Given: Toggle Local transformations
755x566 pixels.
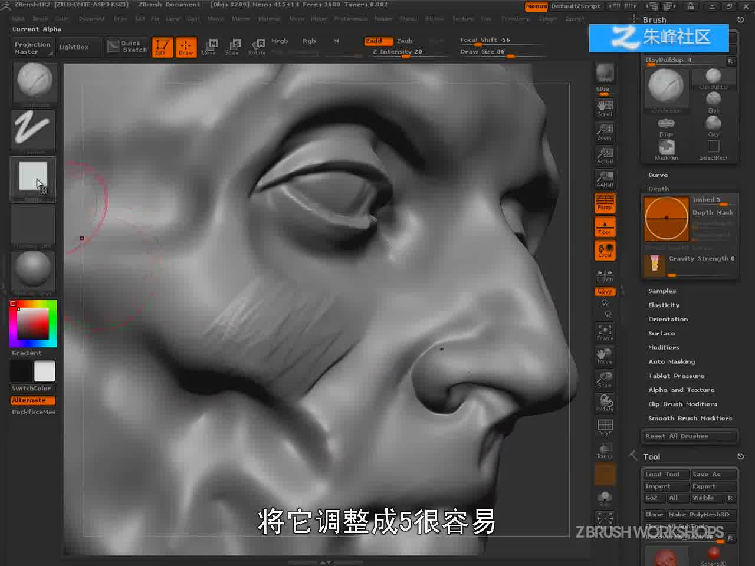Looking at the screenshot, I should [x=605, y=250].
